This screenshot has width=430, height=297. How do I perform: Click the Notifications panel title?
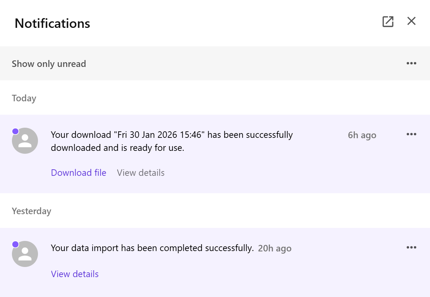52,24
